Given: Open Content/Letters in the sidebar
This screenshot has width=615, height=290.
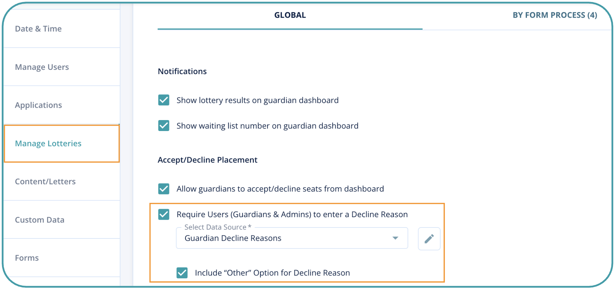Looking at the screenshot, I should coord(45,182).
